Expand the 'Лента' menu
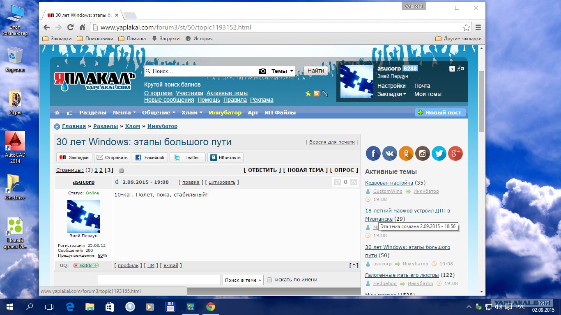The height and width of the screenshot is (315, 561). pos(124,112)
